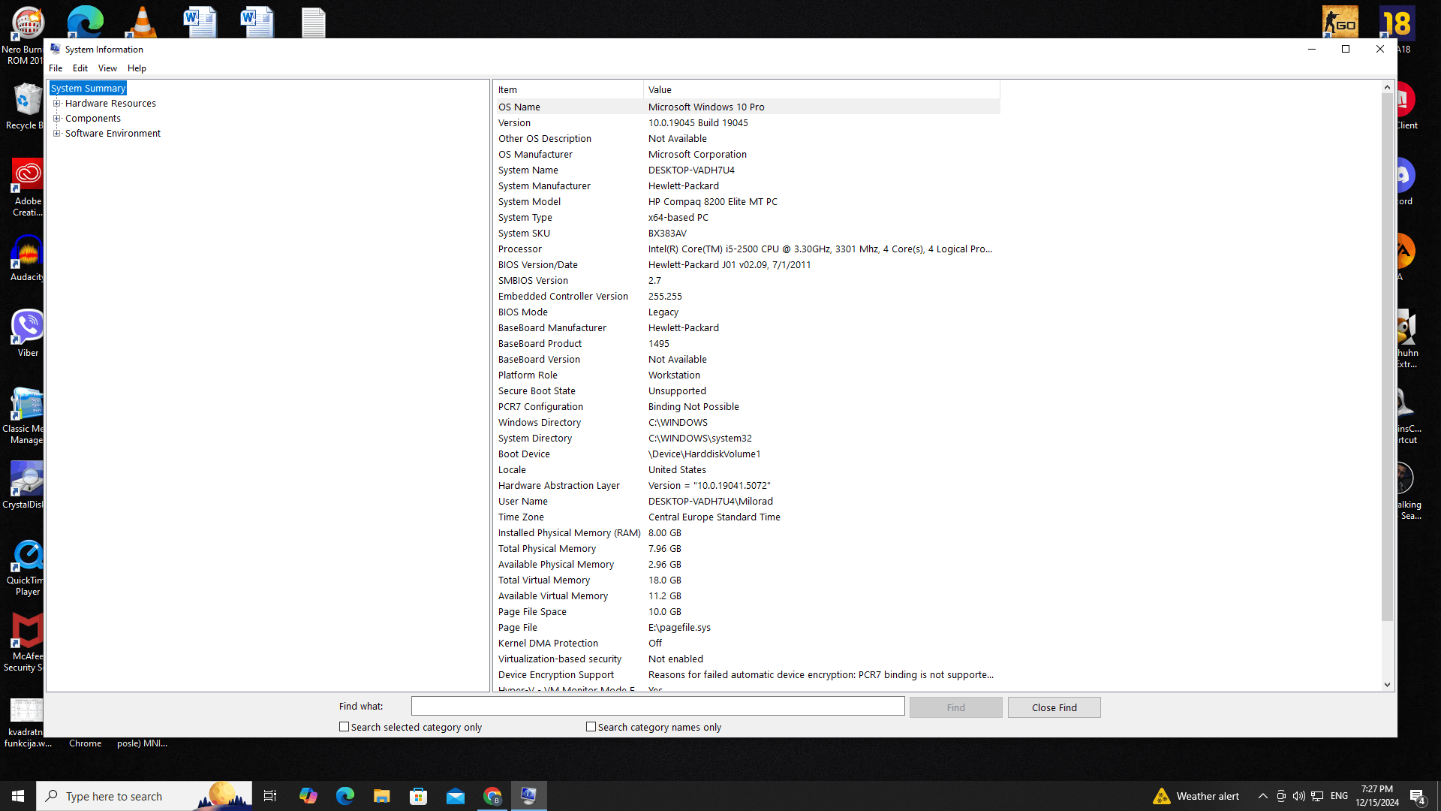1441x811 pixels.
Task: Select the Processor row
Action: [748, 249]
